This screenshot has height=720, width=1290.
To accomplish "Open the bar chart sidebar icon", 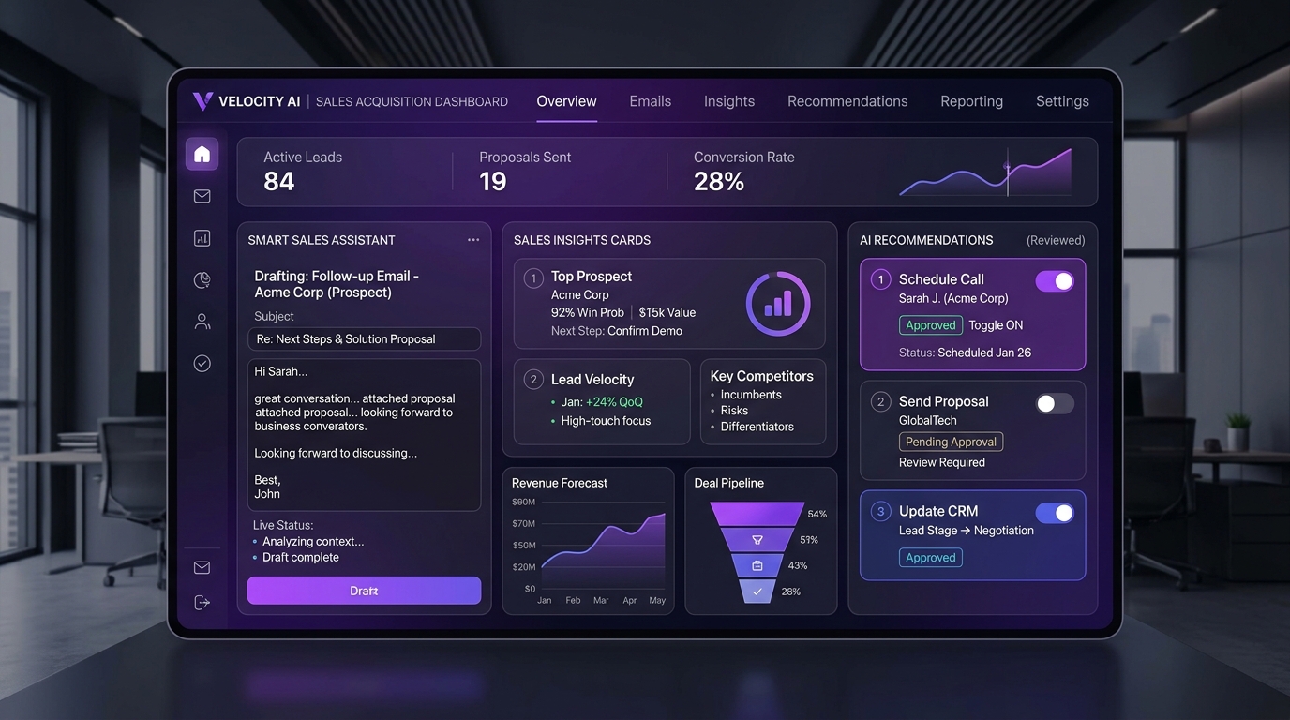I will click(x=202, y=238).
